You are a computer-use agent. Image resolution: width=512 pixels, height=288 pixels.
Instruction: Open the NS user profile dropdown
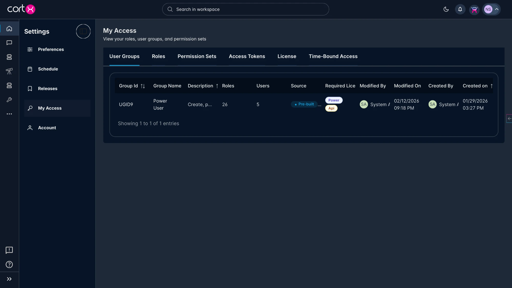491,9
